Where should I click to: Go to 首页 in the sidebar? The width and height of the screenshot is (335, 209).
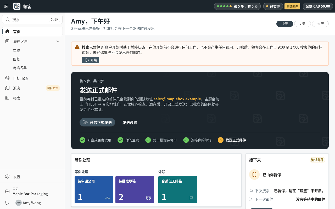point(32,31)
